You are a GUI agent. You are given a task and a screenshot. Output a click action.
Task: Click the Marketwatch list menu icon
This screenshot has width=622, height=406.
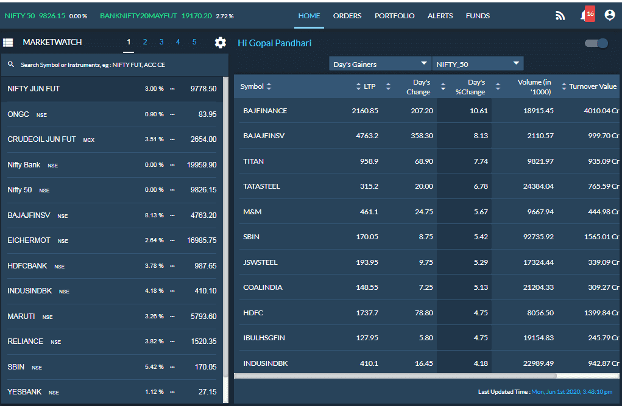pos(8,43)
